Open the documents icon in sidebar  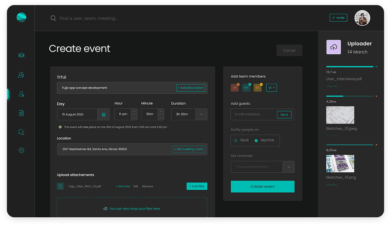tap(21, 113)
